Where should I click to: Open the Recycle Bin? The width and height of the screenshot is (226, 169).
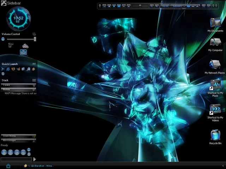[215, 136]
